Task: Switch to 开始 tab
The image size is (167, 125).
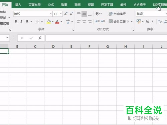Action: click(5, 5)
